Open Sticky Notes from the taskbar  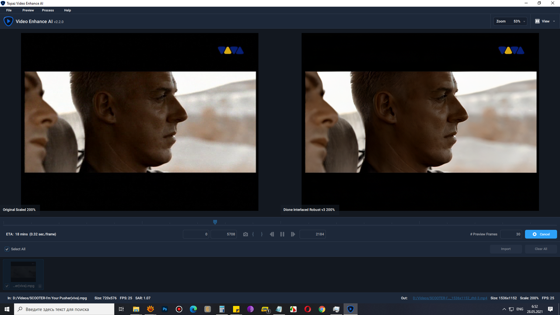click(236, 309)
